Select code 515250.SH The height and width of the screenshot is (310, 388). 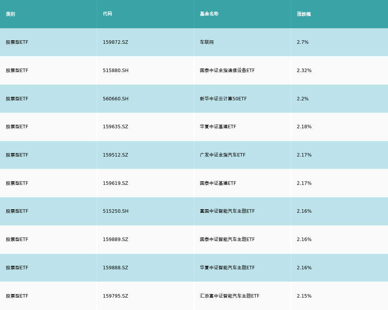click(x=116, y=211)
